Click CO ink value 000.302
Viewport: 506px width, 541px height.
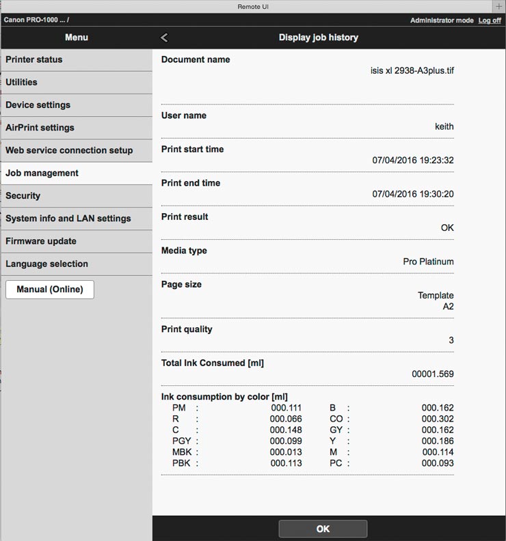(x=438, y=419)
